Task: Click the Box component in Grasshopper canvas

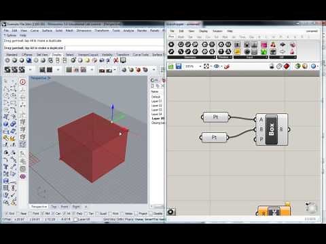Action: (x=272, y=129)
